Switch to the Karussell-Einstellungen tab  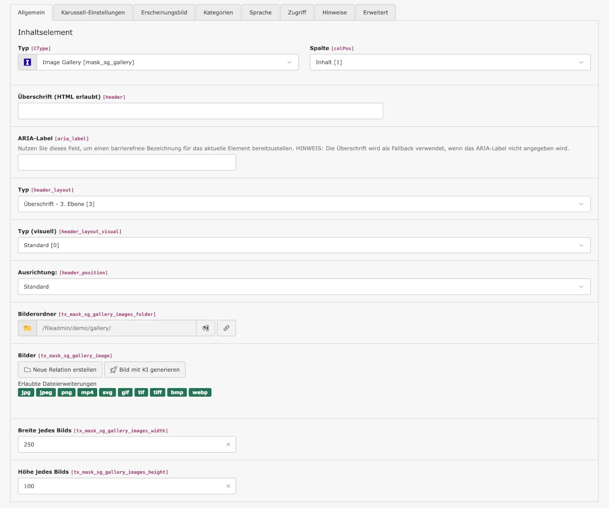click(93, 13)
